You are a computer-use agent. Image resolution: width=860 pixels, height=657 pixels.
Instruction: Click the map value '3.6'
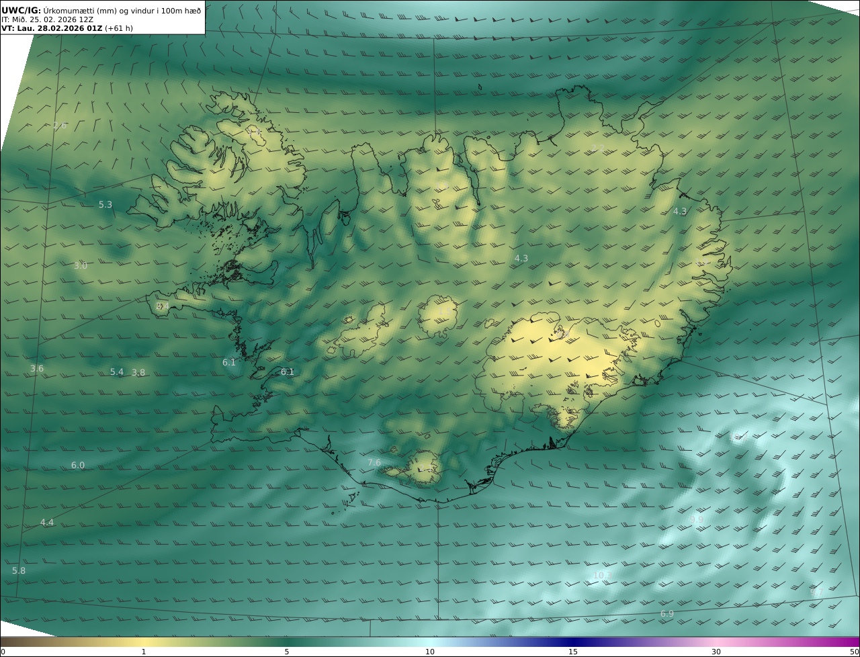click(37, 368)
